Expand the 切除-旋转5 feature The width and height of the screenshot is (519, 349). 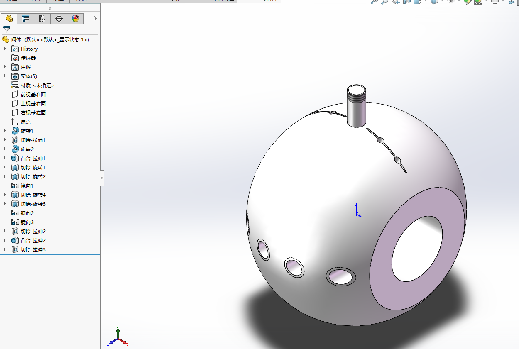(5, 204)
